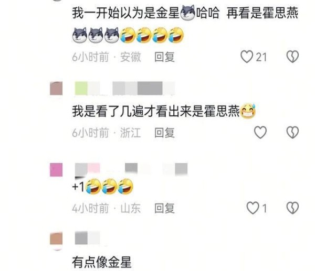Open blurred username above +1 comment
The width and height of the screenshot is (315, 271).
(x=131, y=169)
